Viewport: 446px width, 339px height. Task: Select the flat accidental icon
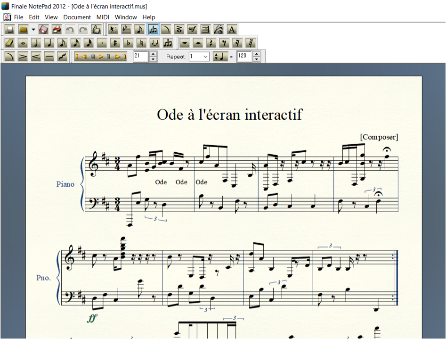tap(127, 42)
